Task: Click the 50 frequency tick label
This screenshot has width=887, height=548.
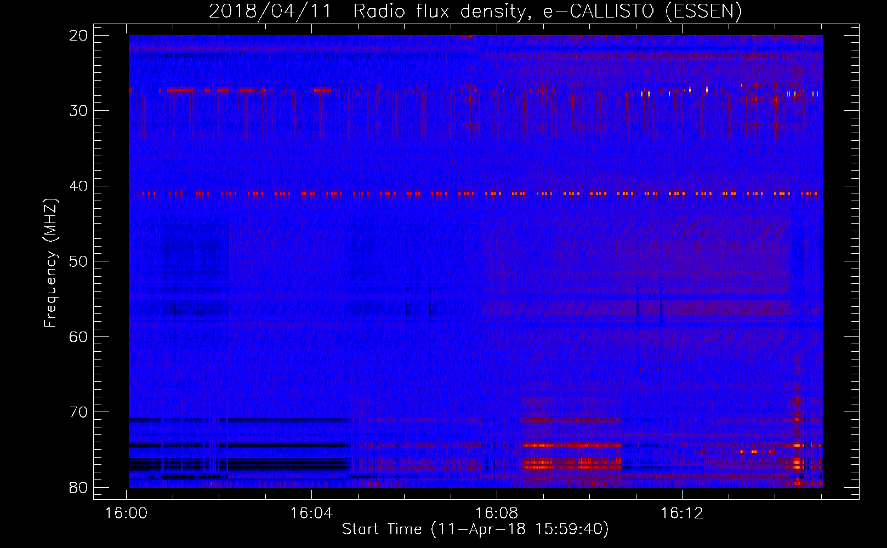Action: click(79, 262)
